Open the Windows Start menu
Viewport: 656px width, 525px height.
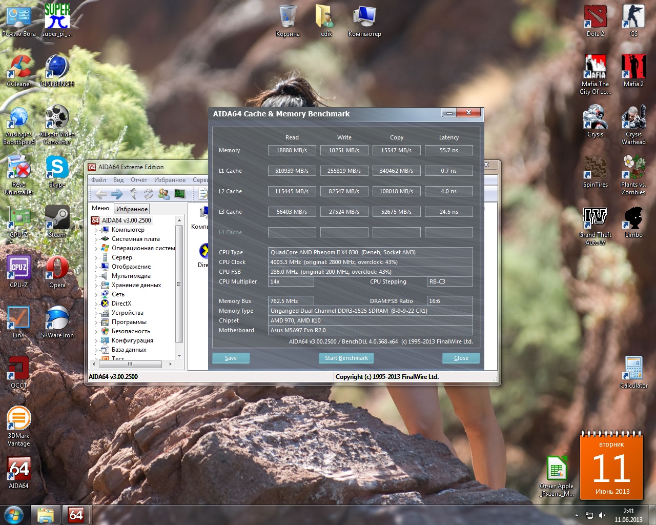pos(14,515)
